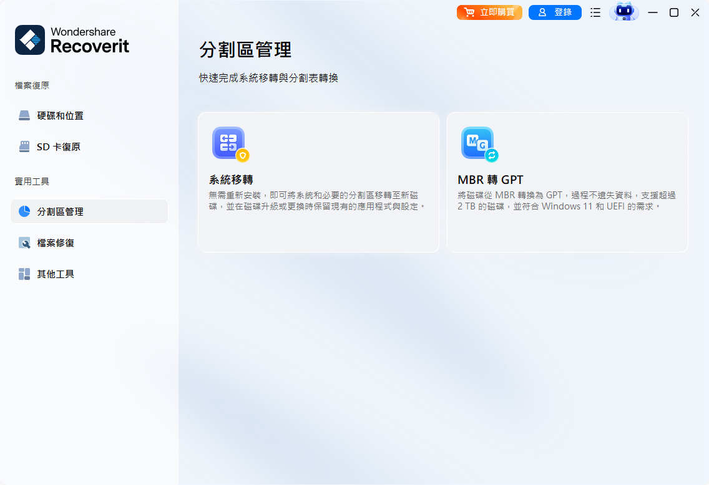Viewport: 709px width, 485px height.
Task: Open the hamburger list menu near top right
Action: coord(595,12)
